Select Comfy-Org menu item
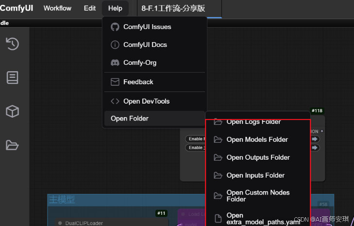The height and width of the screenshot is (226, 354). [154, 62]
